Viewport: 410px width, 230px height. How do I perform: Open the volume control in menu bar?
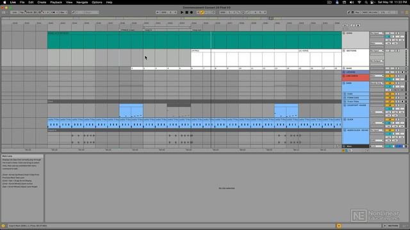pos(352,3)
